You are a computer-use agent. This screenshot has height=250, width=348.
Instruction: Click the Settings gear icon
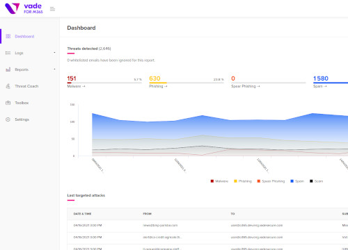coord(8,119)
